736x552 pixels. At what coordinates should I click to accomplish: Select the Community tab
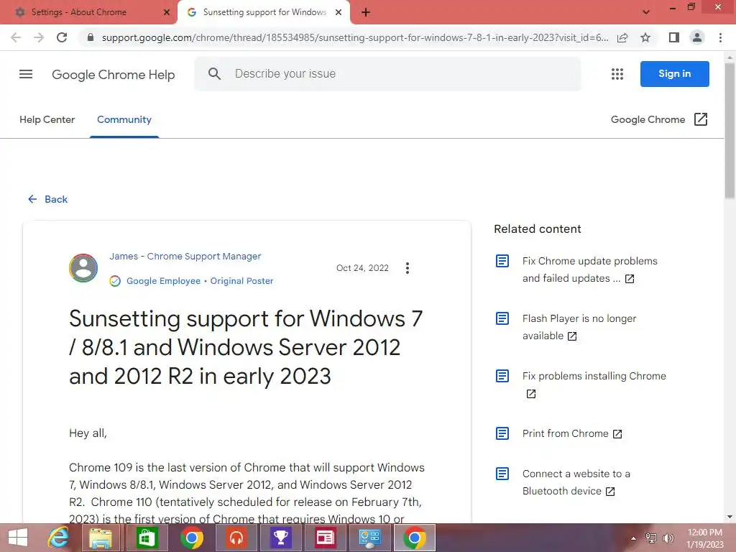coord(124,120)
